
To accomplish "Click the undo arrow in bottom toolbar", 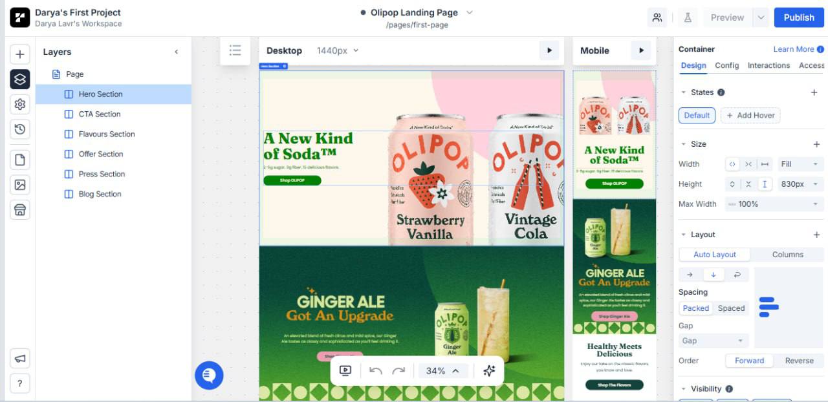I will [376, 370].
